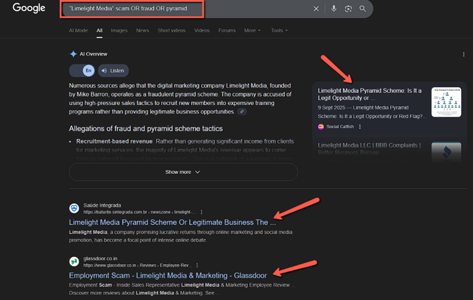Viewport: 473px width, 300px height.
Task: Open search by image with the camera icon
Action: [348, 9]
